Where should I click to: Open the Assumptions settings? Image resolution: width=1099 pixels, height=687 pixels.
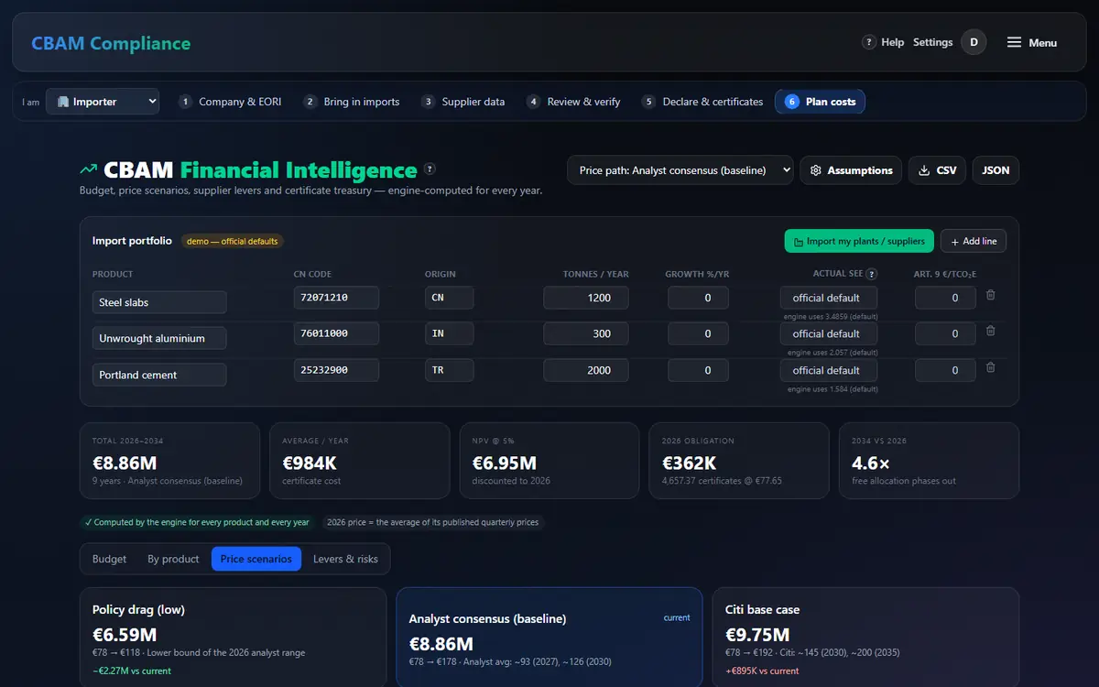(851, 170)
